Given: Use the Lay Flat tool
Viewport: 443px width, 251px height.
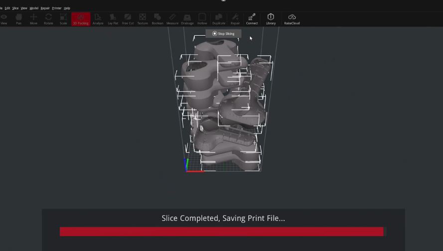Looking at the screenshot, I should 113,19.
